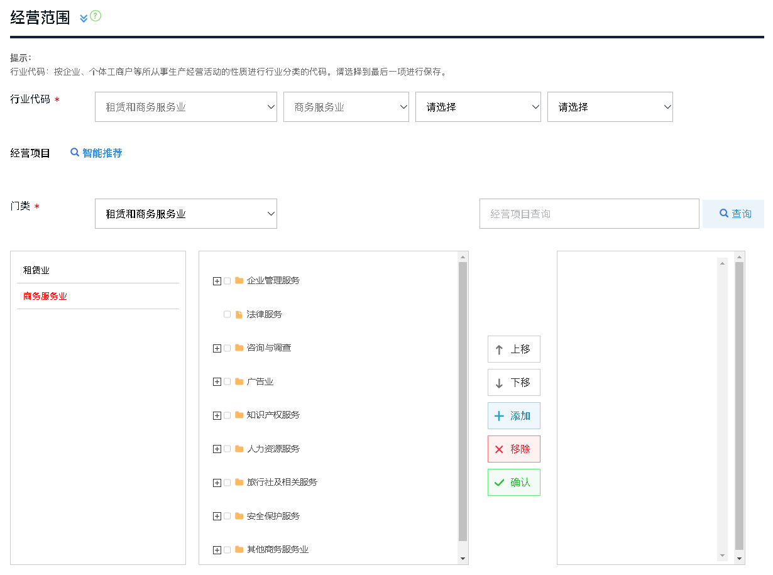Open the third 行业代码 请选择 dropdown

tap(478, 106)
